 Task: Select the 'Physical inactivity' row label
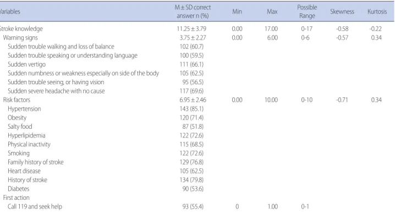[x=29, y=144]
